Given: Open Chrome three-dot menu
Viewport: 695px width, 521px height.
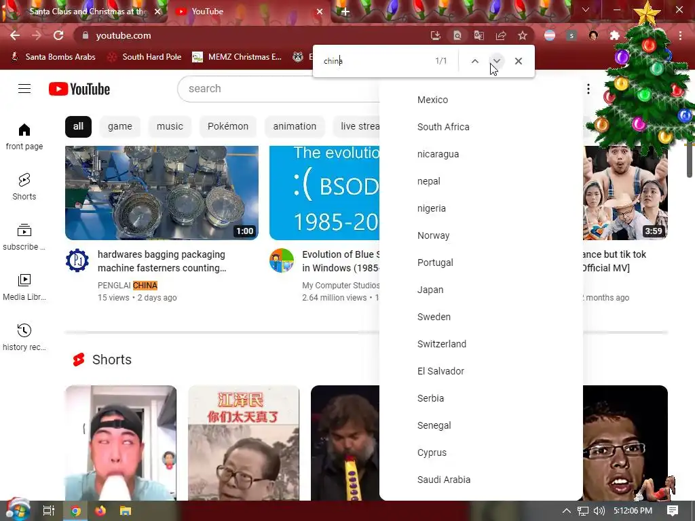Looking at the screenshot, I should 680,35.
